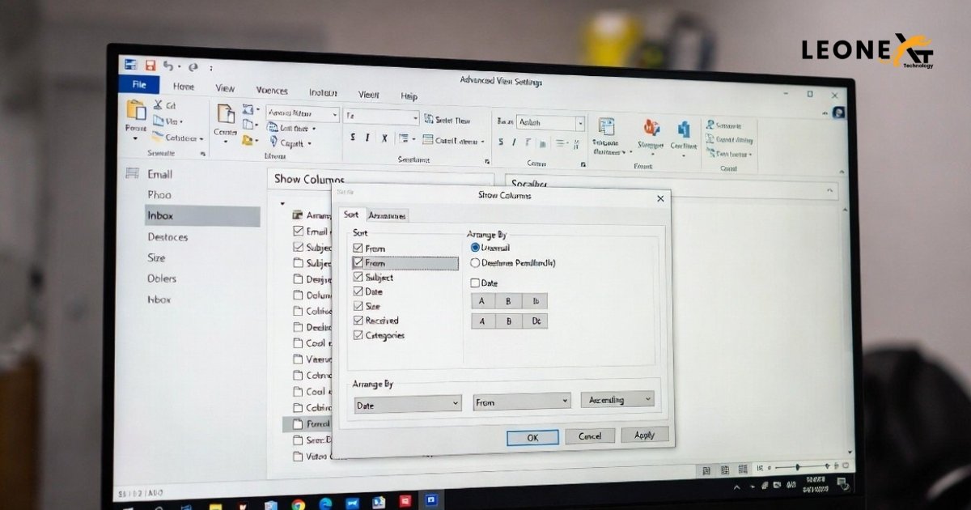Click the blue people icon in the ribbon
This screenshot has width=971, height=510.
[684, 129]
